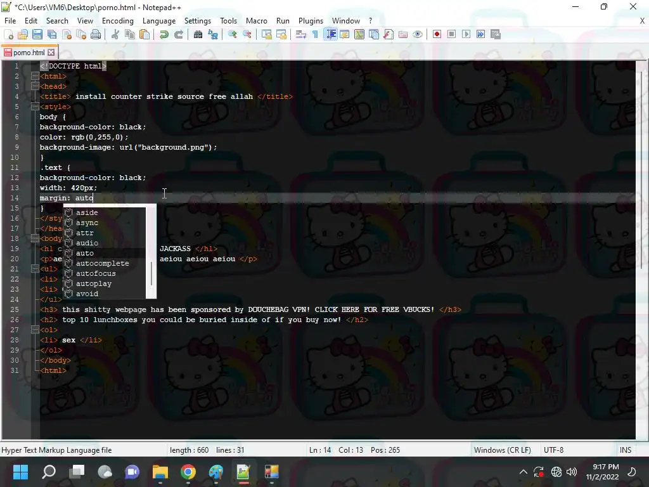Toggle word wrap toolbar icon
The image size is (649, 487).
coord(301,34)
